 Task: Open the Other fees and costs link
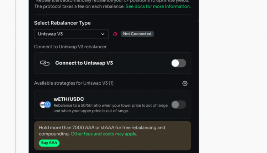[104, 134]
